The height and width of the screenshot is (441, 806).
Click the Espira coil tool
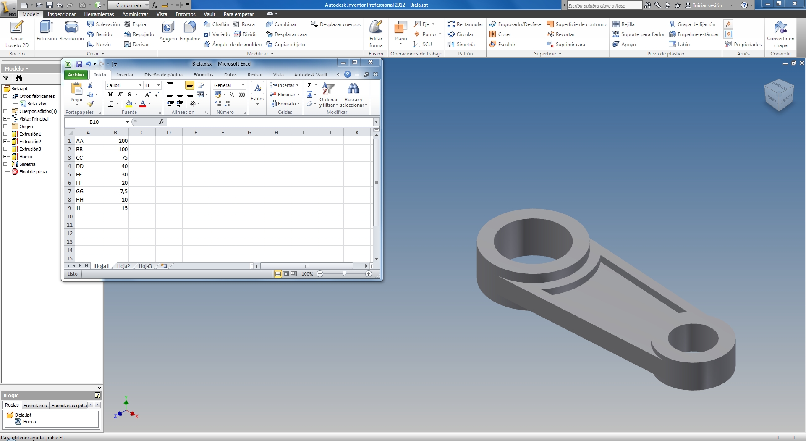click(135, 24)
